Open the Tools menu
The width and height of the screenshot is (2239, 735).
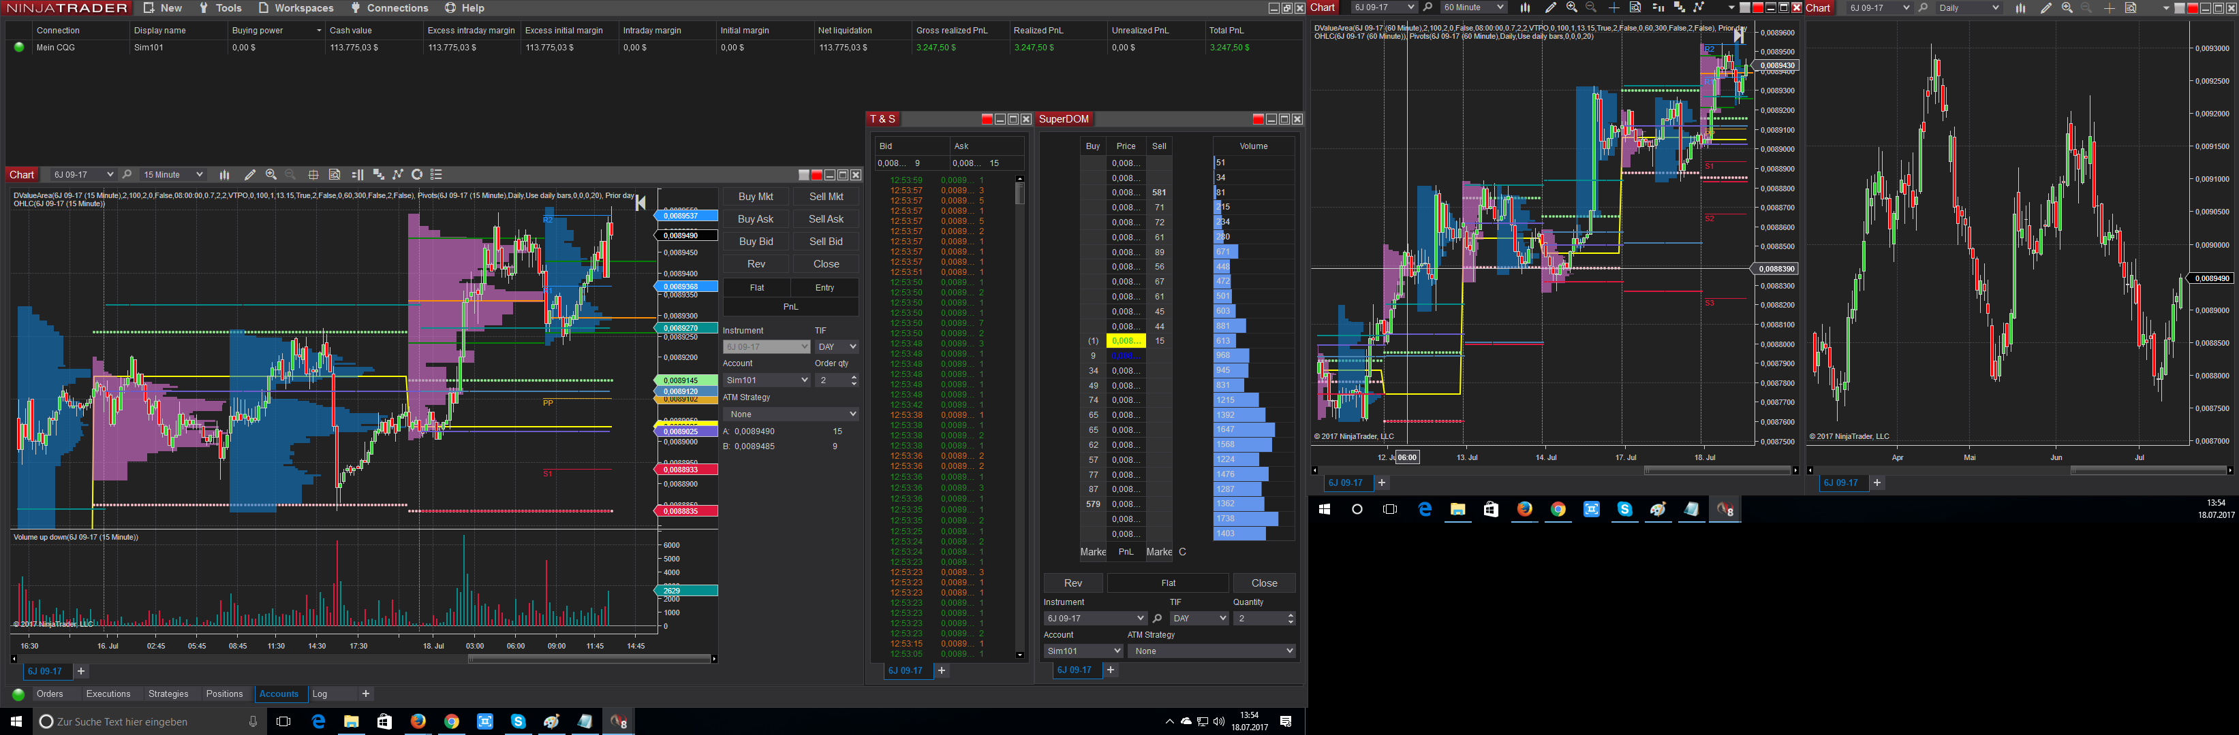(220, 7)
